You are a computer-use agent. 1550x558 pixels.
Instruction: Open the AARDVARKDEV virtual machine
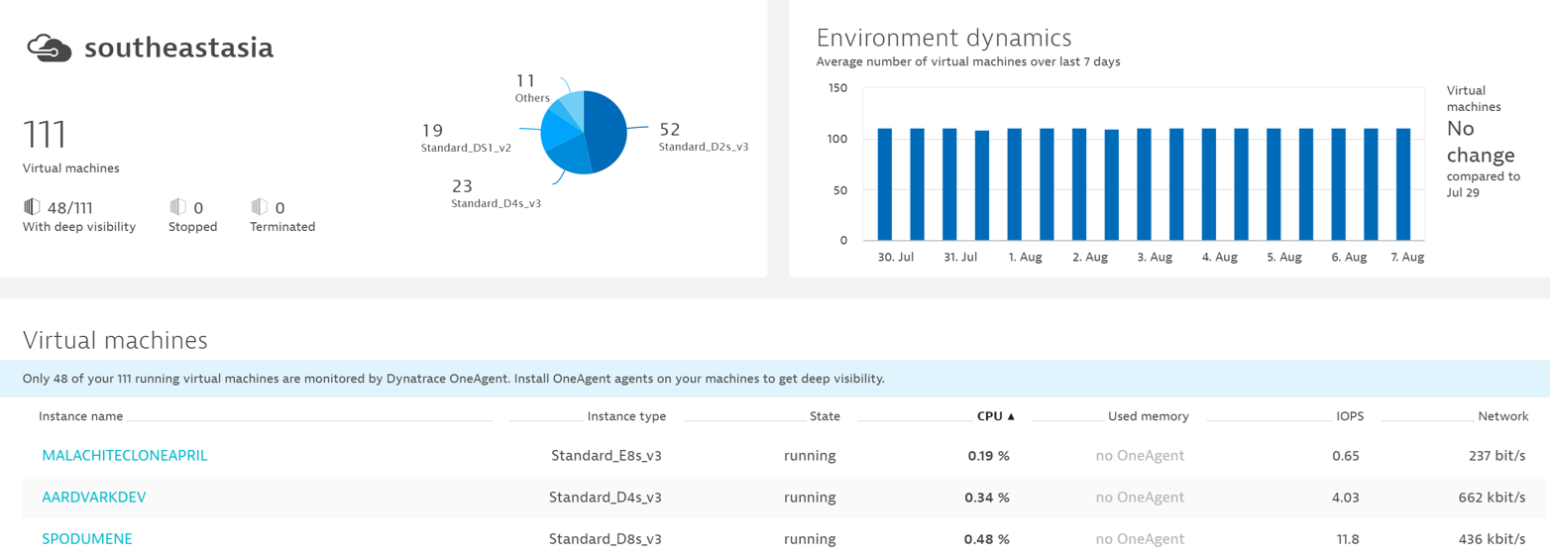coord(93,498)
